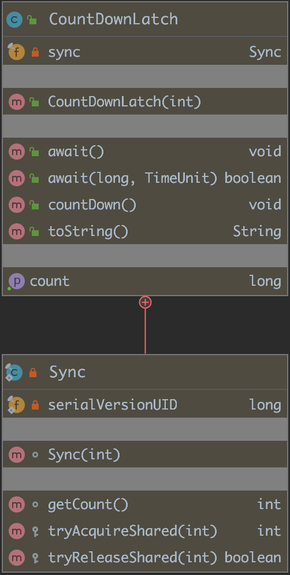Click the red line connecting the classes
Image resolution: width=290 pixels, height=575 pixels.
pyautogui.click(x=145, y=331)
